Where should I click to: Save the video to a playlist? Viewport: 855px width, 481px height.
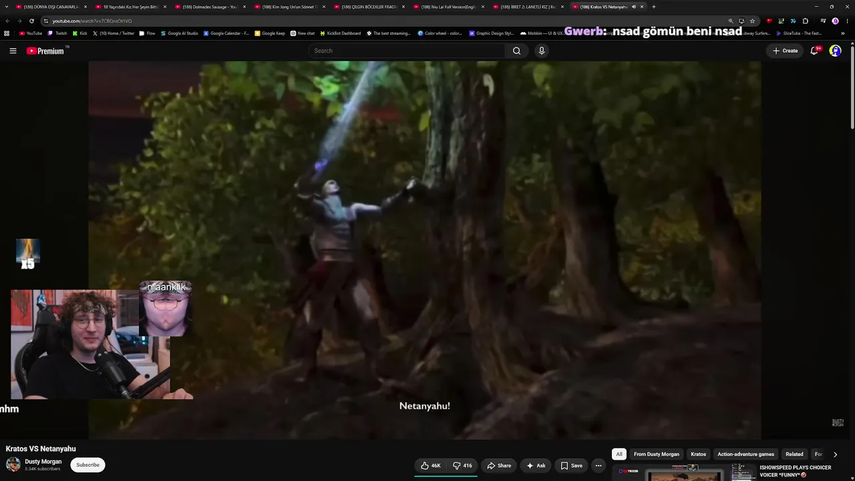[571, 466]
